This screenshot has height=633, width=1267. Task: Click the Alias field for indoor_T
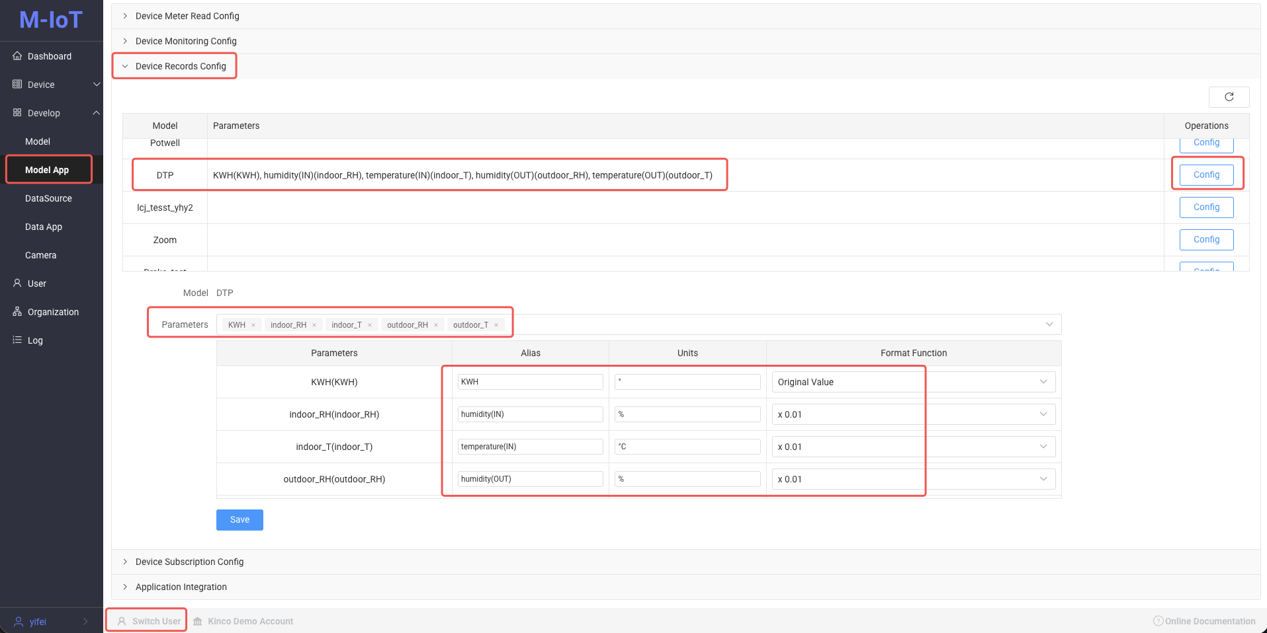tap(530, 447)
